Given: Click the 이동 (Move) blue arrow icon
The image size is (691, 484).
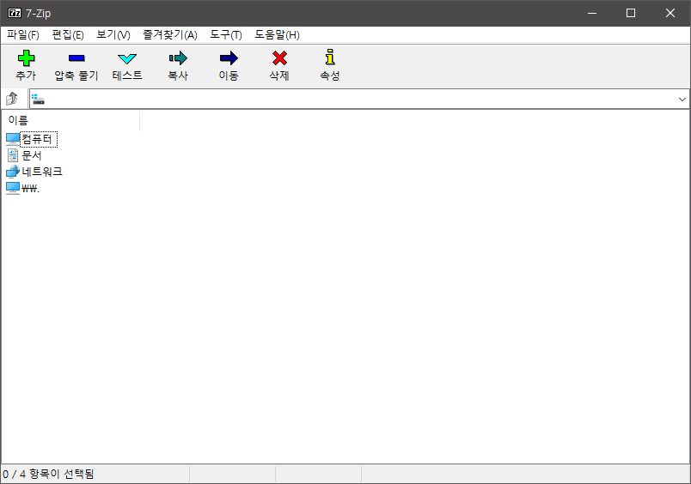Looking at the screenshot, I should coord(229,58).
